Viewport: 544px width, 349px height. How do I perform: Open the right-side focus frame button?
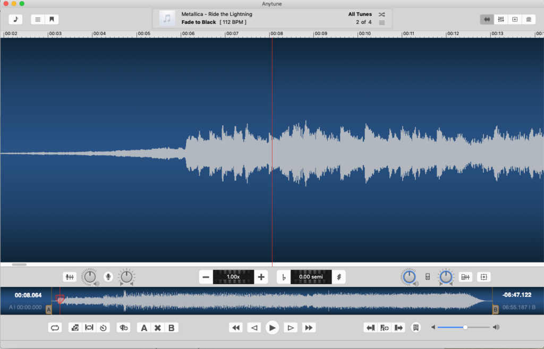(483, 277)
